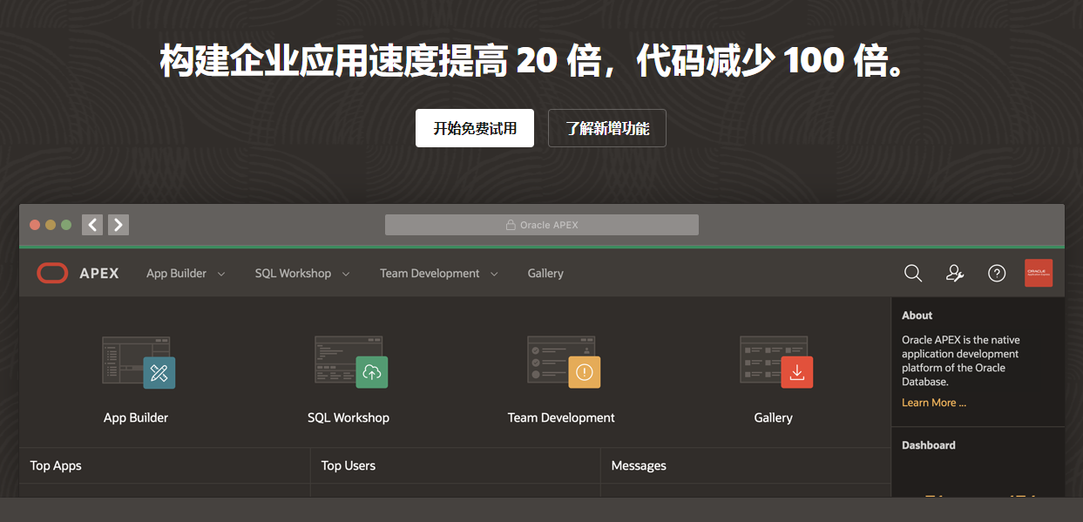
Task: Click the 开始免费试用 button
Action: pyautogui.click(x=475, y=128)
